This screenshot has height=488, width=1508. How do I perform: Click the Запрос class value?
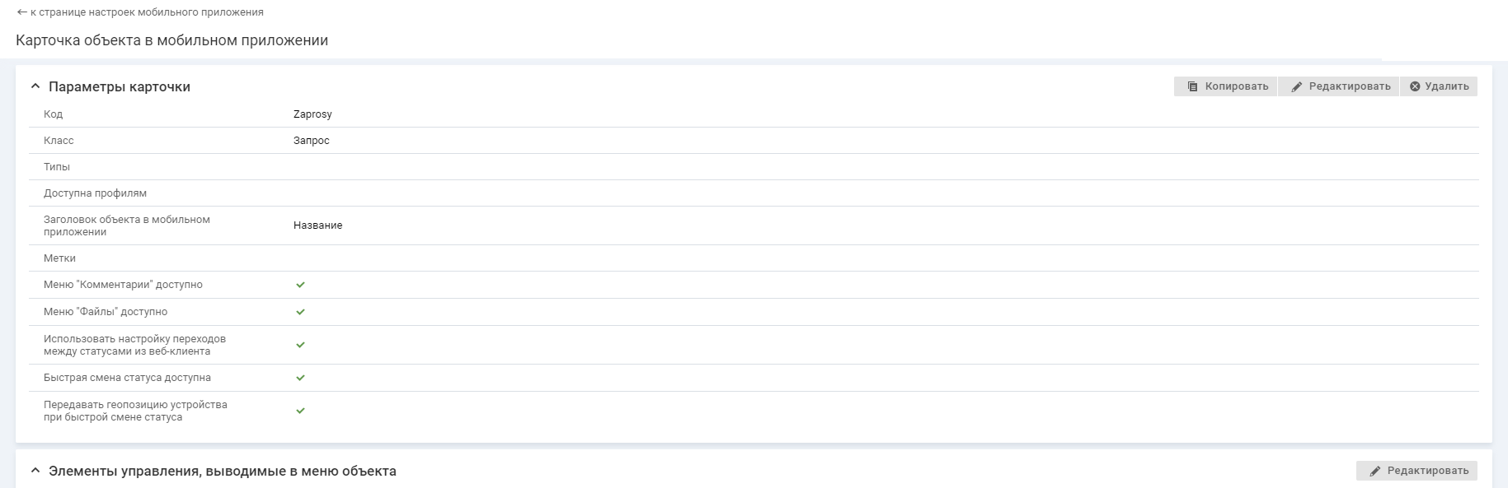312,141
